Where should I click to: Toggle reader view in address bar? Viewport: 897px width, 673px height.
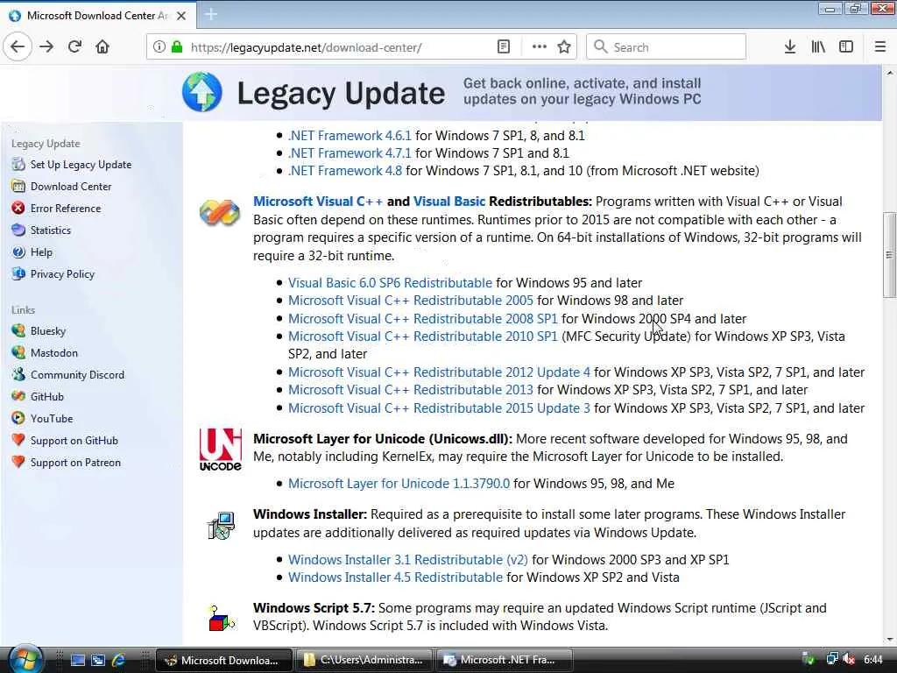pos(504,47)
